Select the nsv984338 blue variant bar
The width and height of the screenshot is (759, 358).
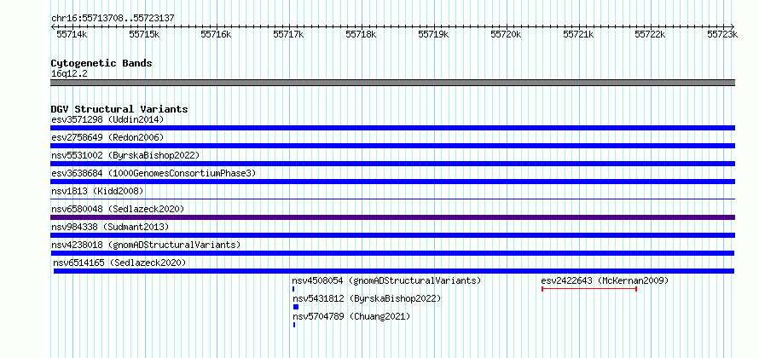click(x=392, y=235)
